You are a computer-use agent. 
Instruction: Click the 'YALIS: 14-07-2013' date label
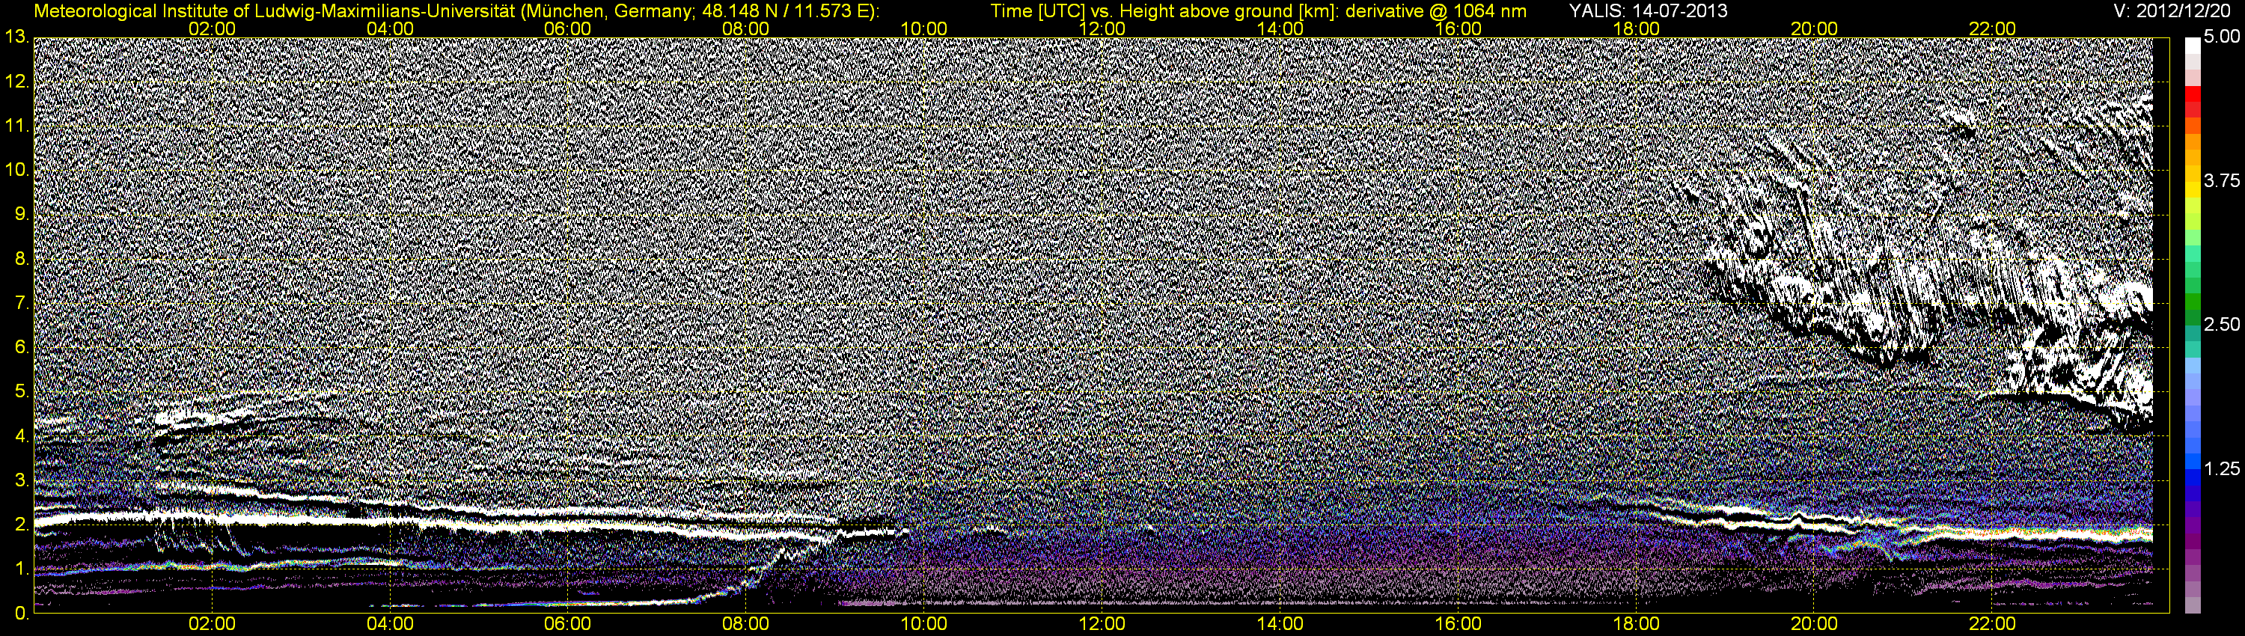[x=1648, y=11]
